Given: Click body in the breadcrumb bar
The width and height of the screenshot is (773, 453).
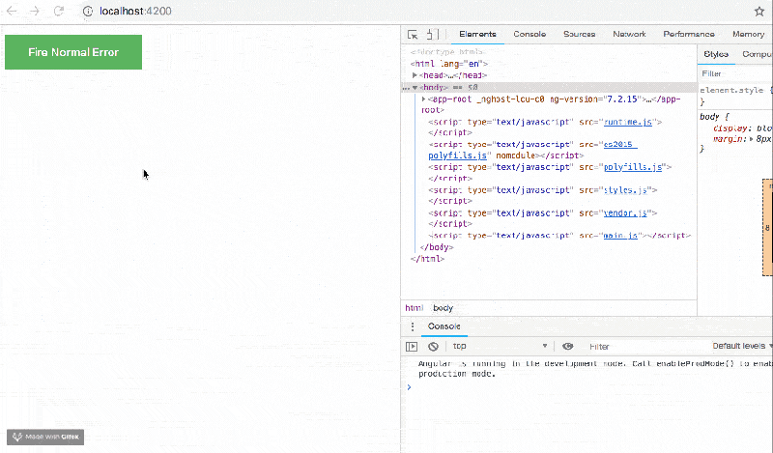Looking at the screenshot, I should pos(443,307).
